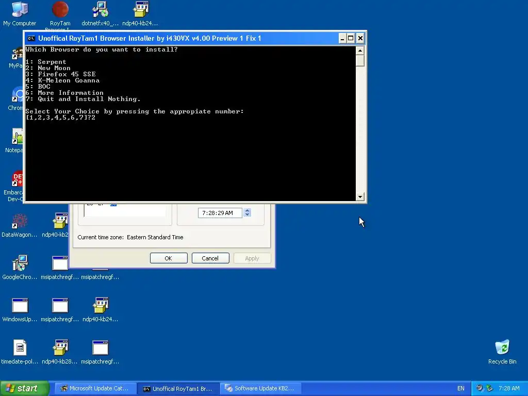Decrease time with the spinner down arrow

[x=247, y=215]
